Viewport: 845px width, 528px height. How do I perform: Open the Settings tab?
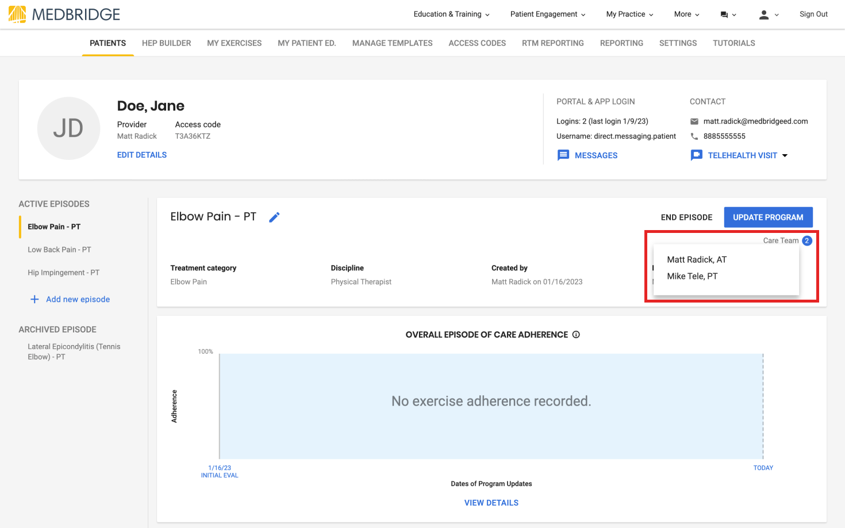(678, 43)
